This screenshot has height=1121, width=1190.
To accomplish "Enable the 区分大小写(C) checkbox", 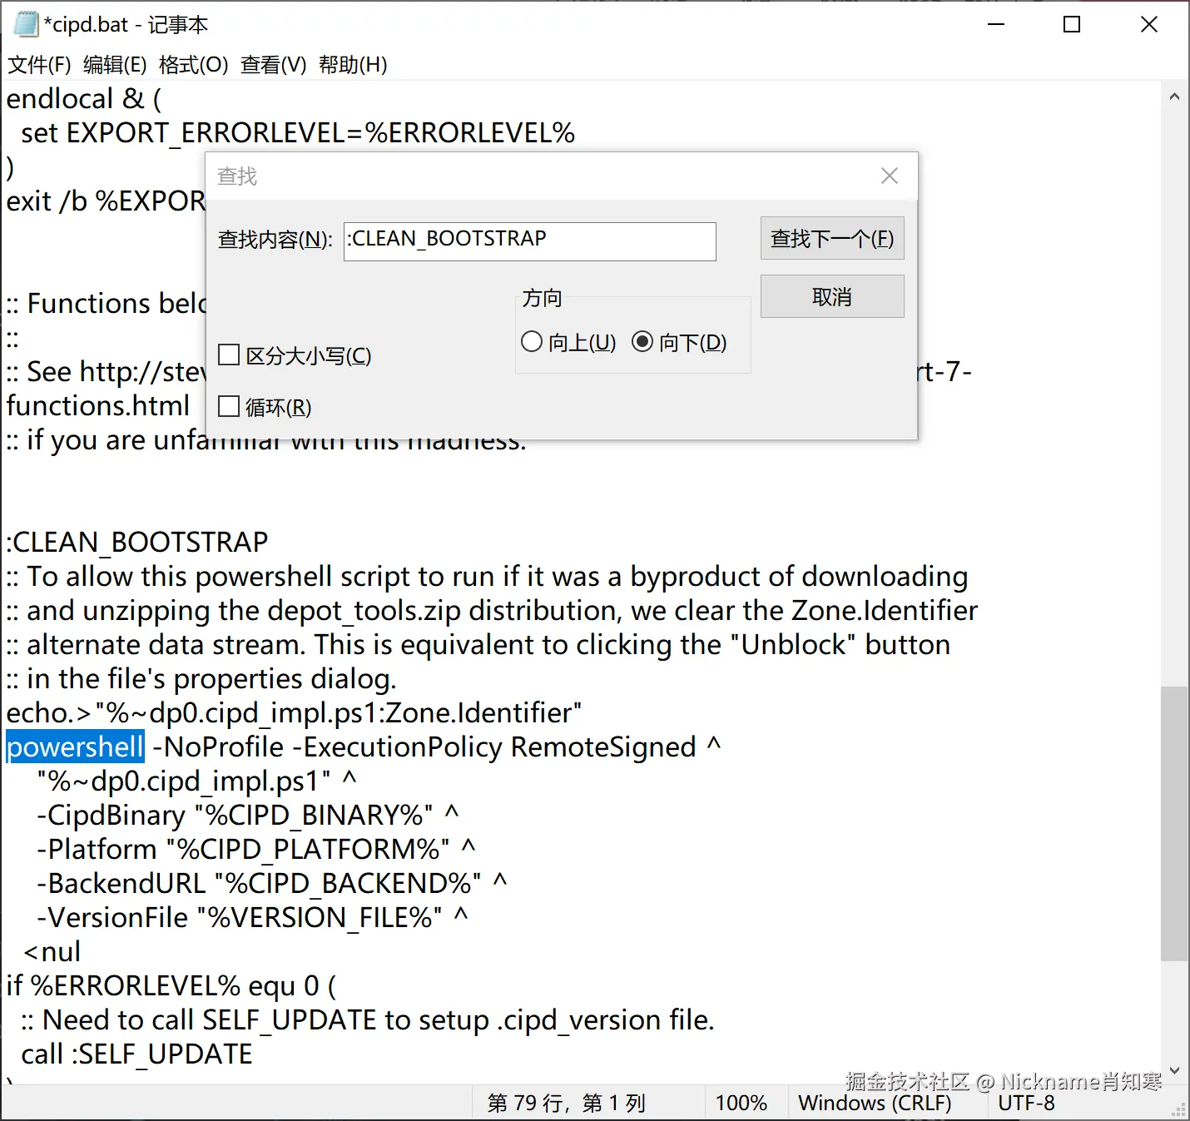I will 295,355.
